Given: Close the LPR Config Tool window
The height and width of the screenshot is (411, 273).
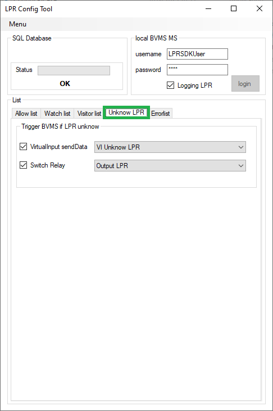Looking at the screenshot, I should (260, 8).
